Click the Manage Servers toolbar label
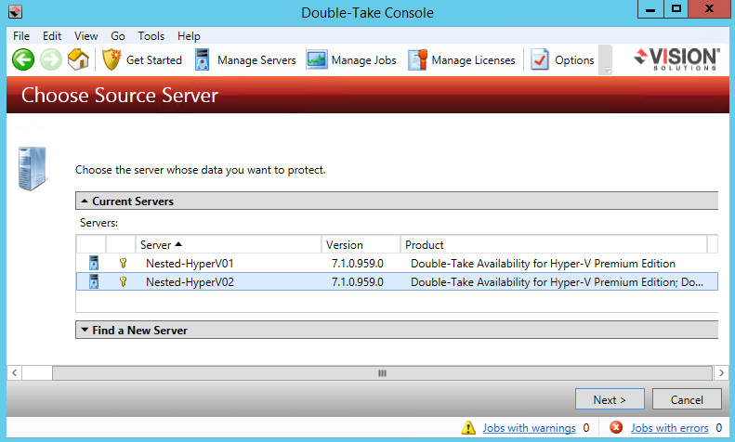 (x=256, y=60)
